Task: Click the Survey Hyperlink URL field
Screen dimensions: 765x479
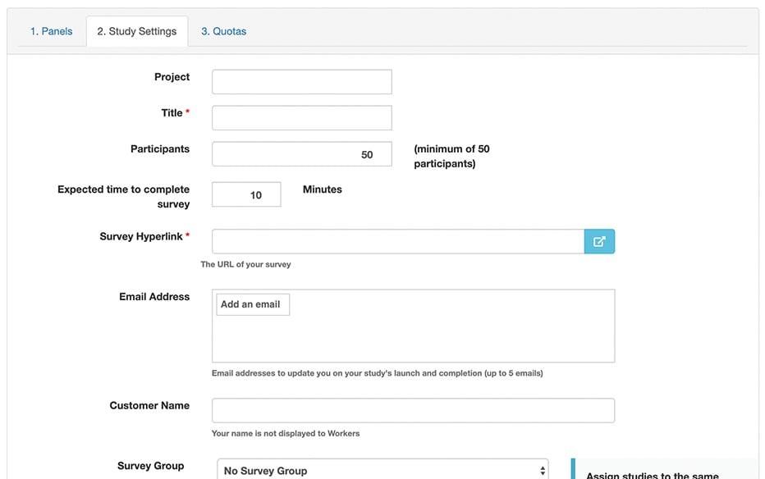Action: point(397,241)
